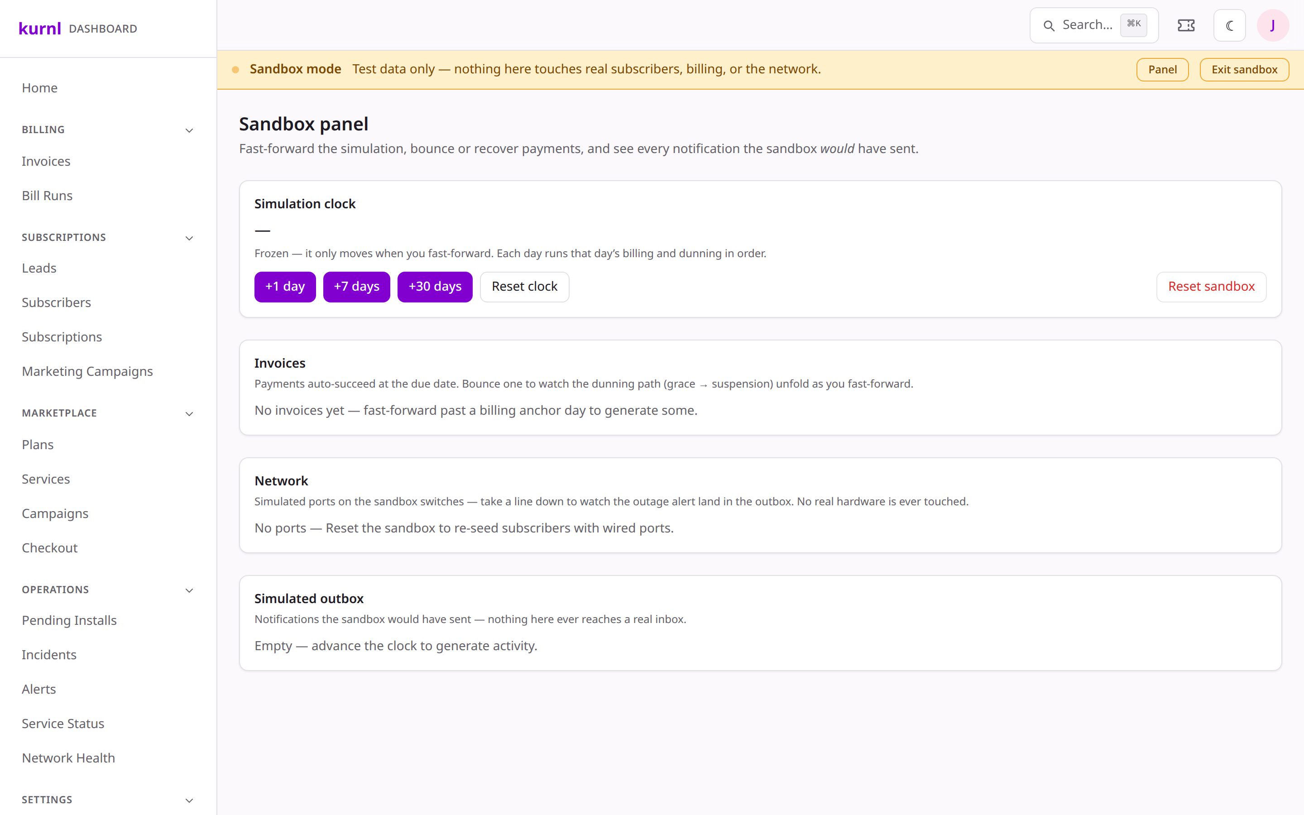Click Reset clock button
Screen dimensions: 1304x815
click(524, 287)
